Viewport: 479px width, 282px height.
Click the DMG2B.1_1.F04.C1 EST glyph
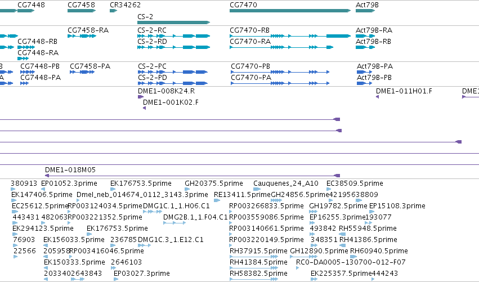point(174,223)
